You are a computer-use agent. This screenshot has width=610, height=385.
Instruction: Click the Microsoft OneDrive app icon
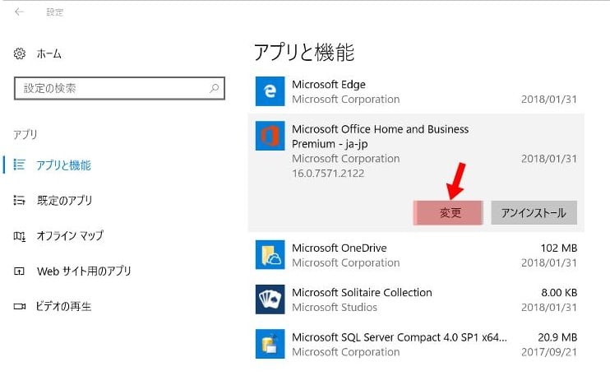[269, 256]
